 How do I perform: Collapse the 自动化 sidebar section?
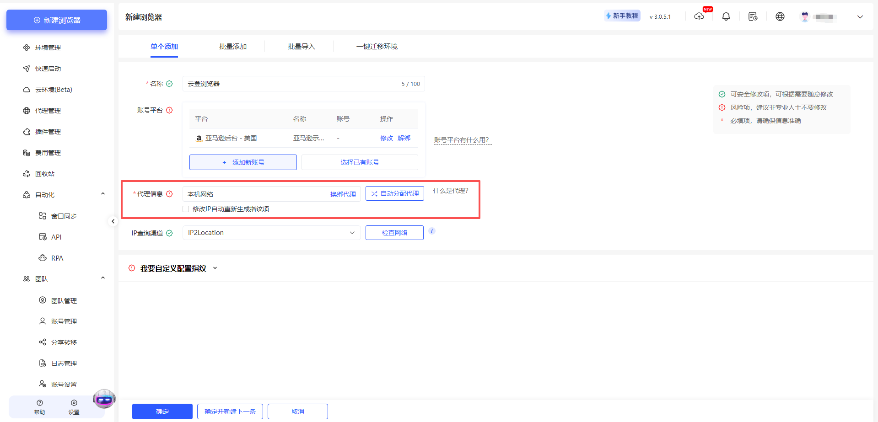pyautogui.click(x=103, y=193)
